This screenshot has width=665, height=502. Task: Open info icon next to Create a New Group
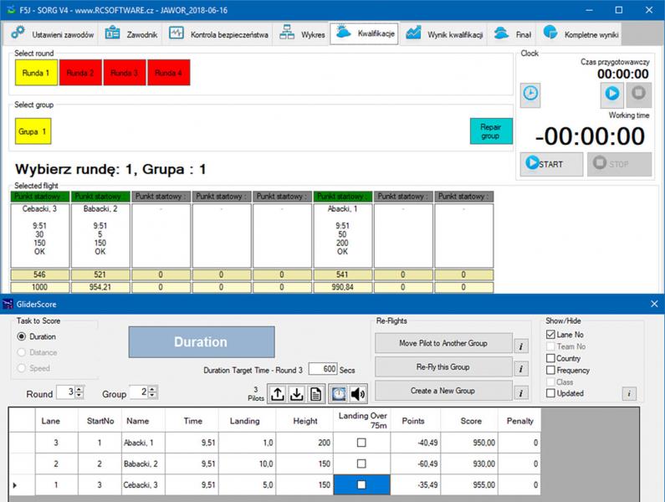tap(519, 392)
